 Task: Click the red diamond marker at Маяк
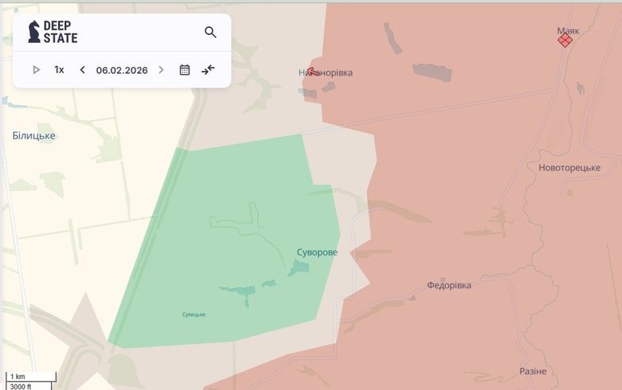click(x=565, y=40)
